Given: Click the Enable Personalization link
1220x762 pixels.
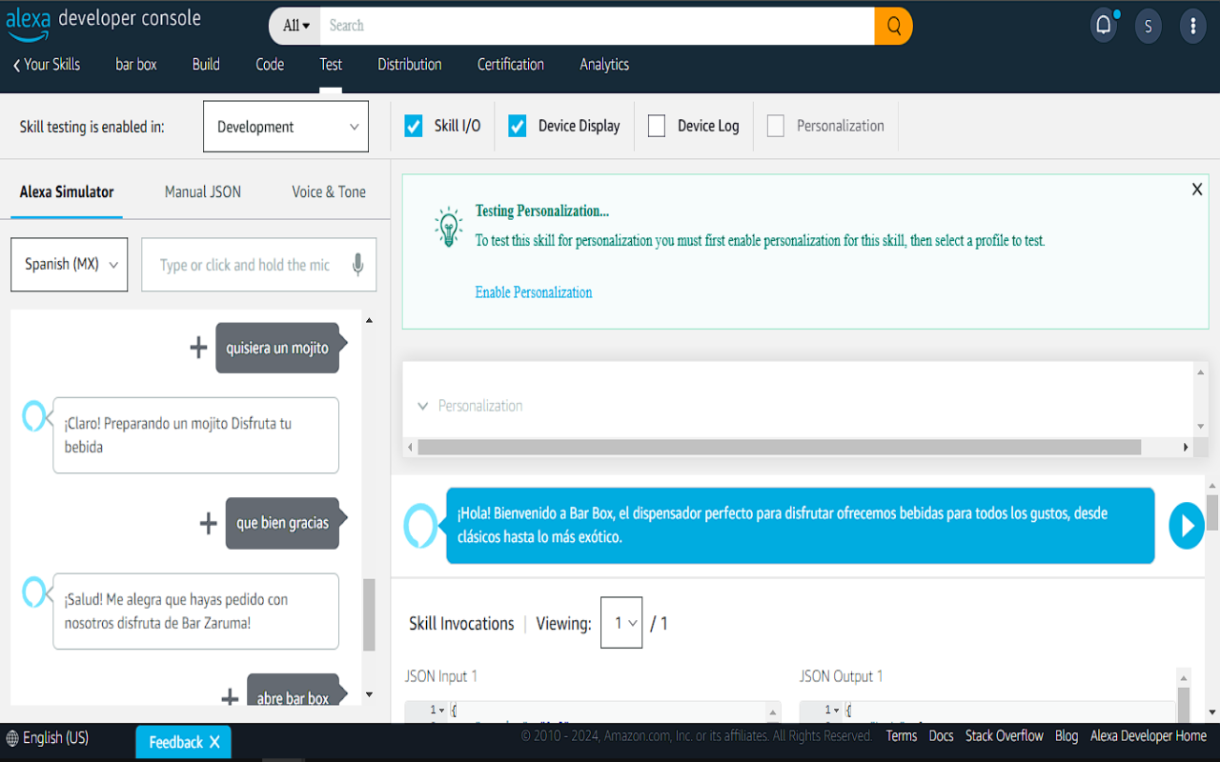Looking at the screenshot, I should click(x=534, y=292).
